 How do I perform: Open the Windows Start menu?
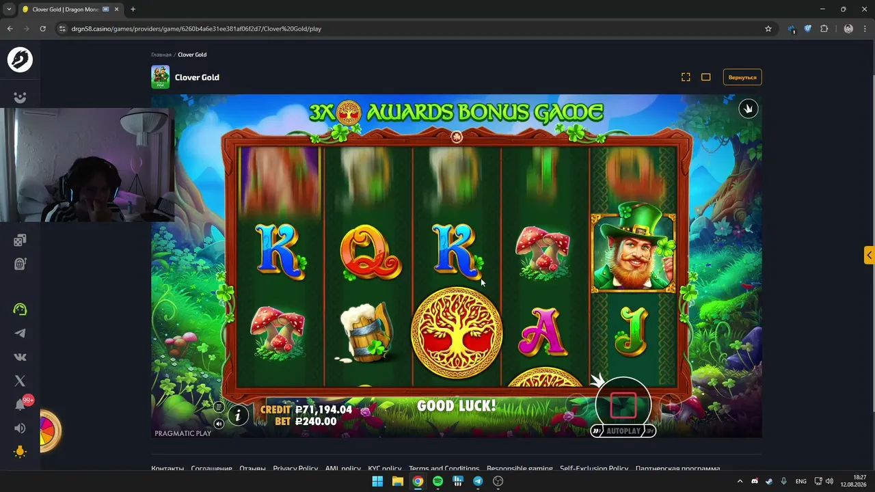[x=377, y=481]
